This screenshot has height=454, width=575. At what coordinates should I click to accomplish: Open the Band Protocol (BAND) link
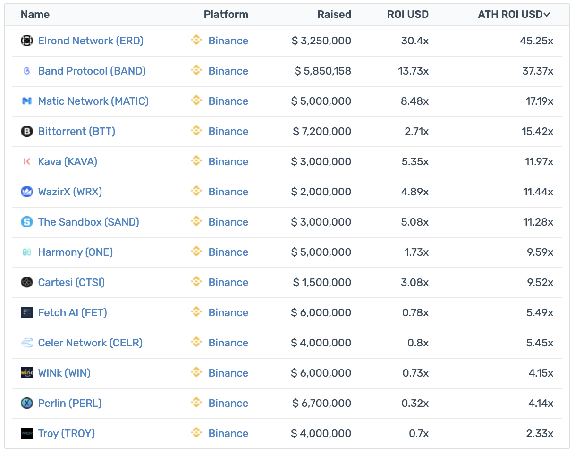pos(92,71)
